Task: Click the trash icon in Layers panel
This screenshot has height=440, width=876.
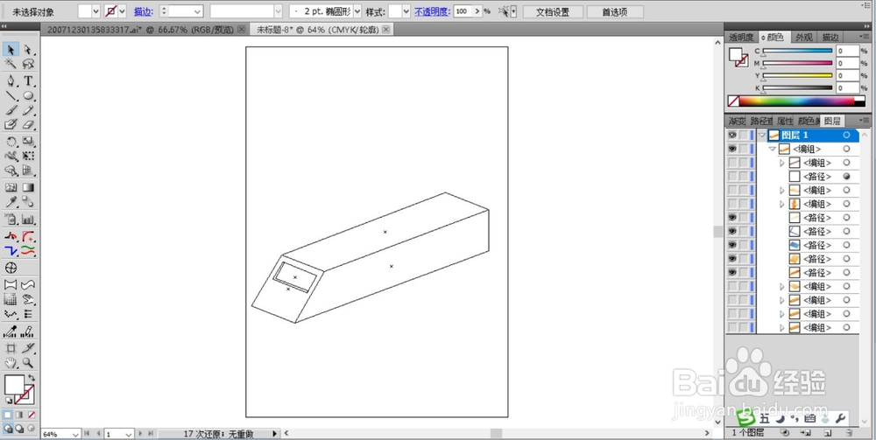Action: [849, 433]
